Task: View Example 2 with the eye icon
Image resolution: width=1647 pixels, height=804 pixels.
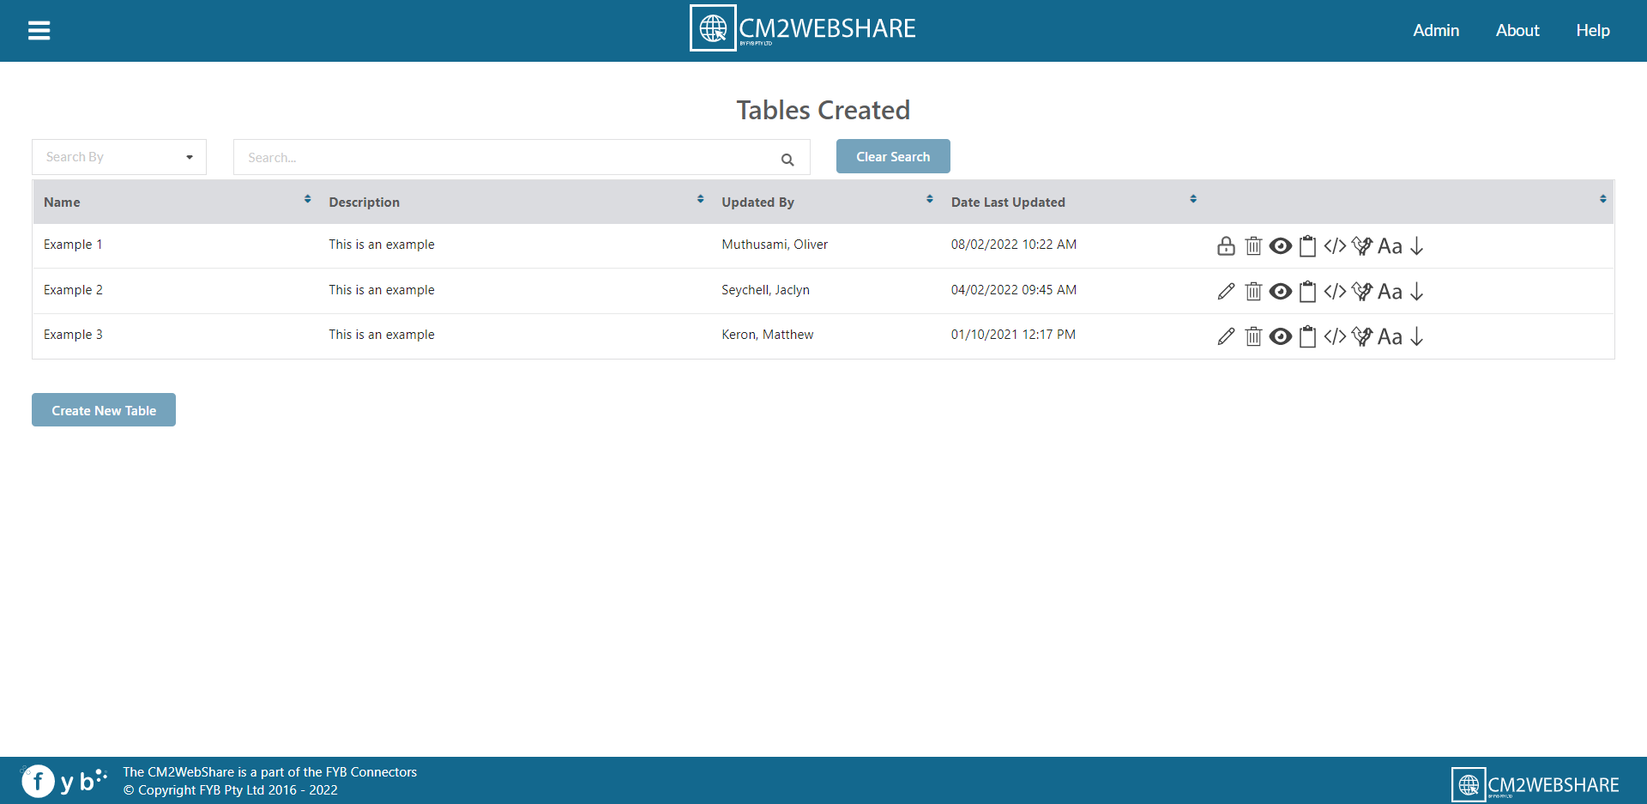Action: click(x=1281, y=292)
